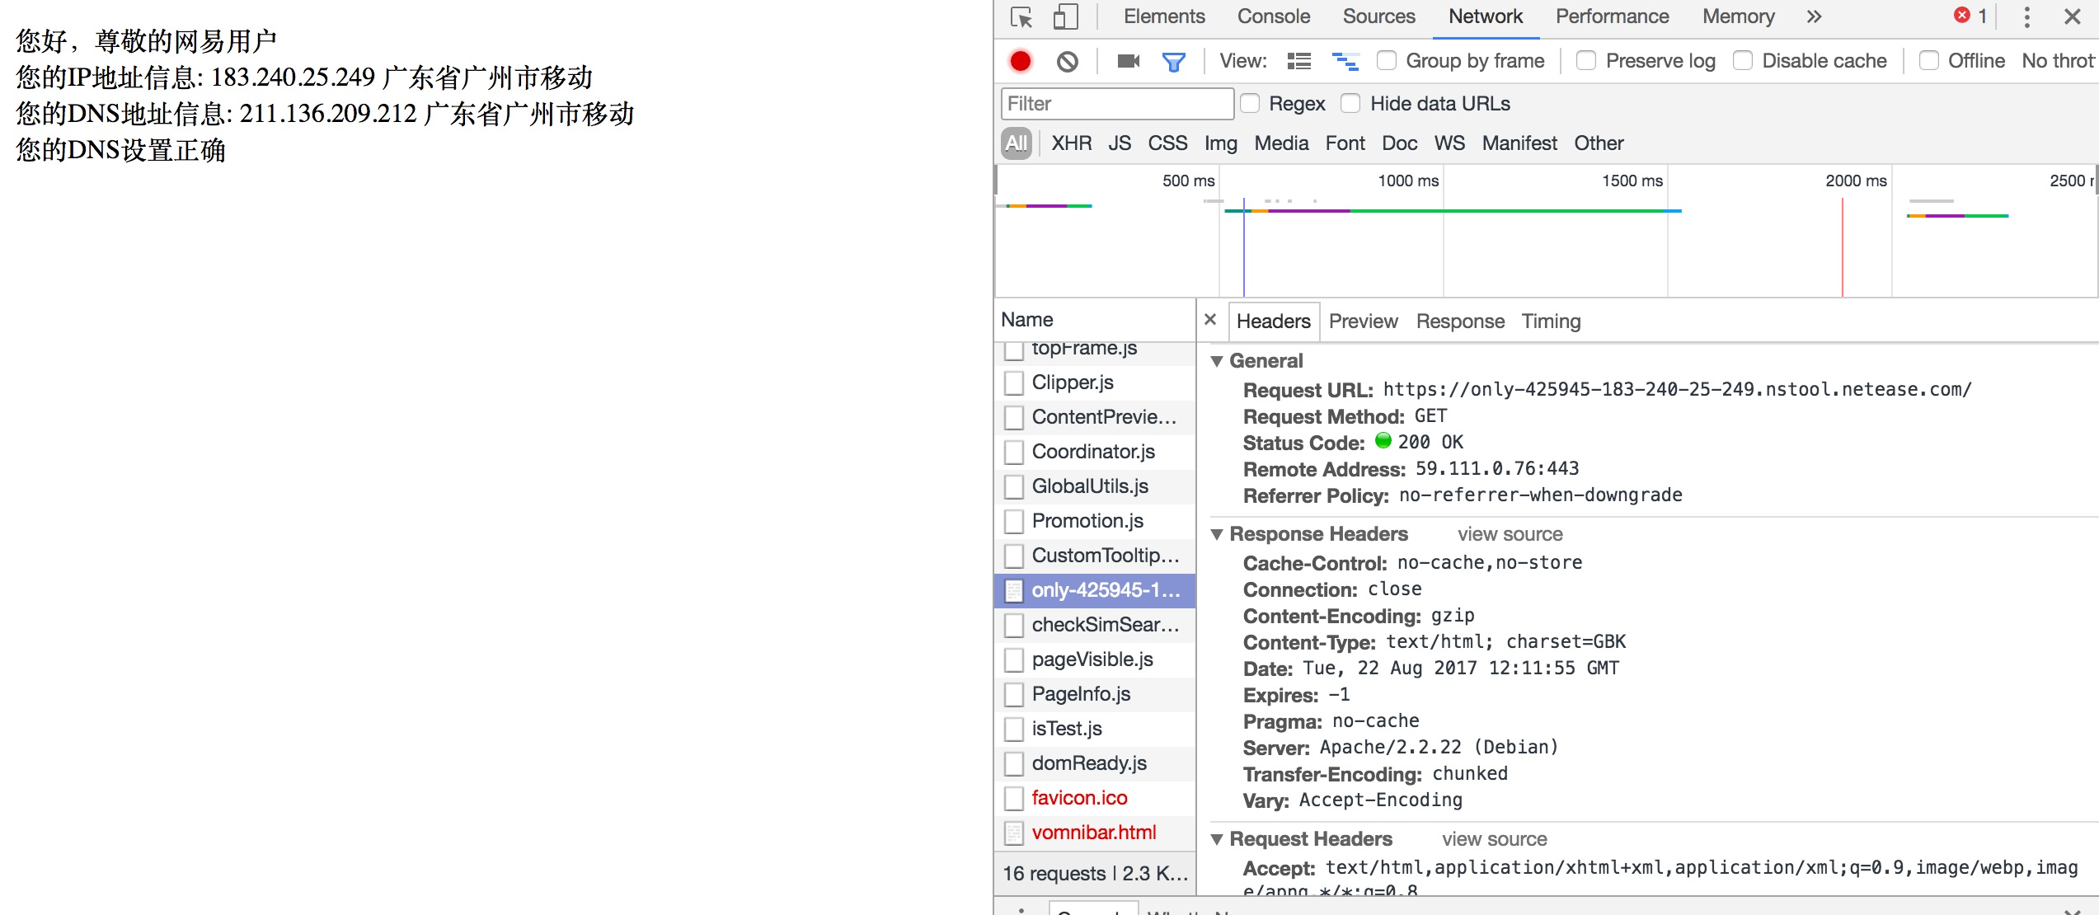This screenshot has width=2099, height=915.
Task: Filter requests by JS type
Action: click(x=1120, y=143)
